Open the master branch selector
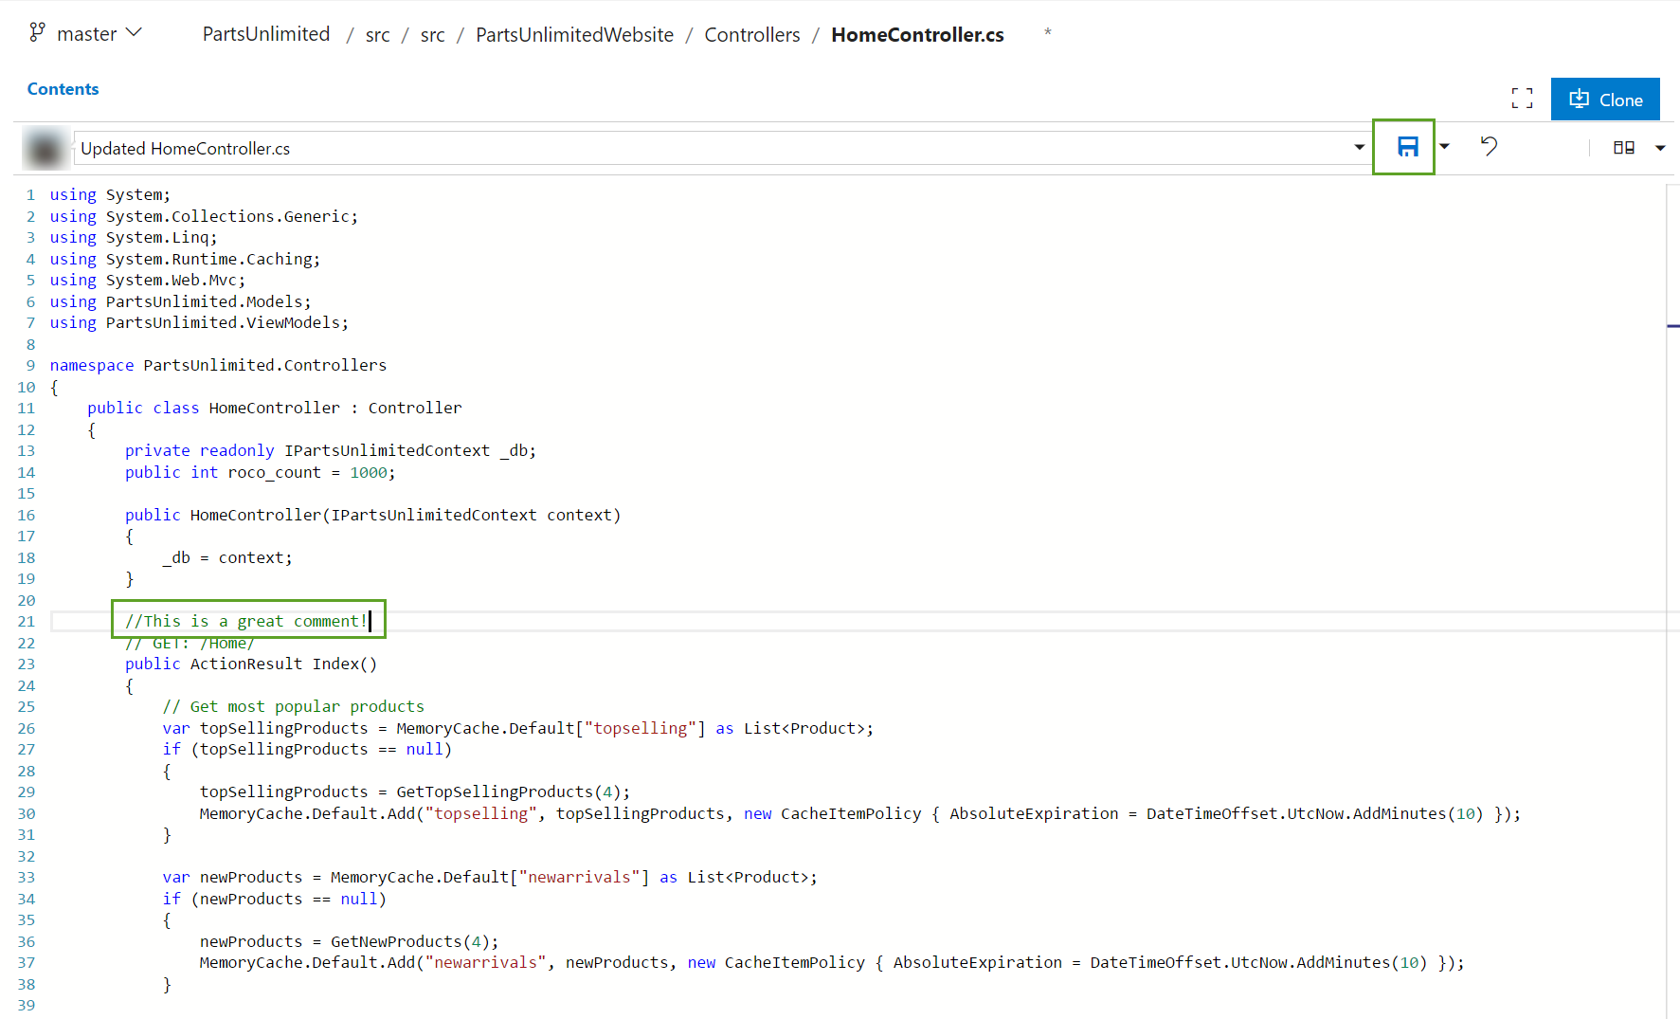Image resolution: width=1680 pixels, height=1019 pixels. (x=86, y=33)
